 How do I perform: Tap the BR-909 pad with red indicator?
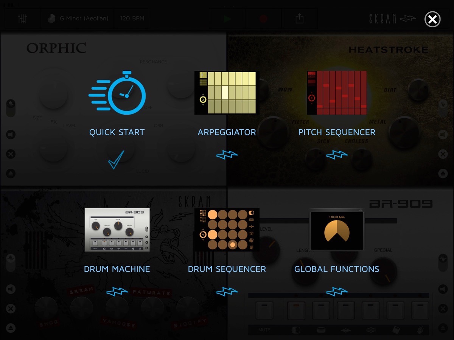(297, 311)
